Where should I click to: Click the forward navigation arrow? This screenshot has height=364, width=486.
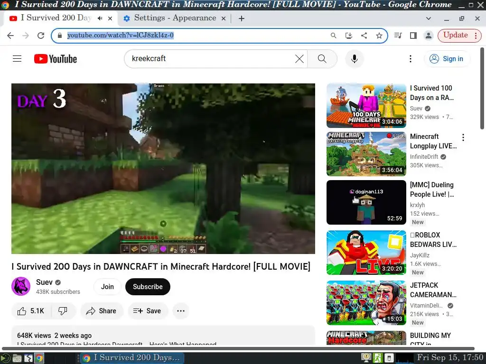tap(26, 36)
